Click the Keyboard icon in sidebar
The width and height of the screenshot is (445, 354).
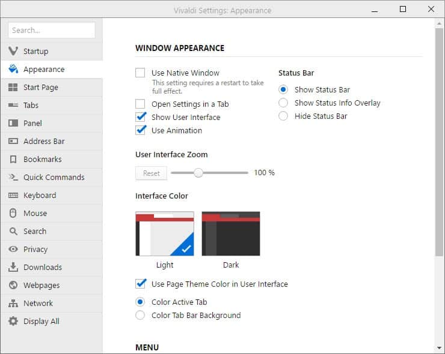(x=13, y=195)
